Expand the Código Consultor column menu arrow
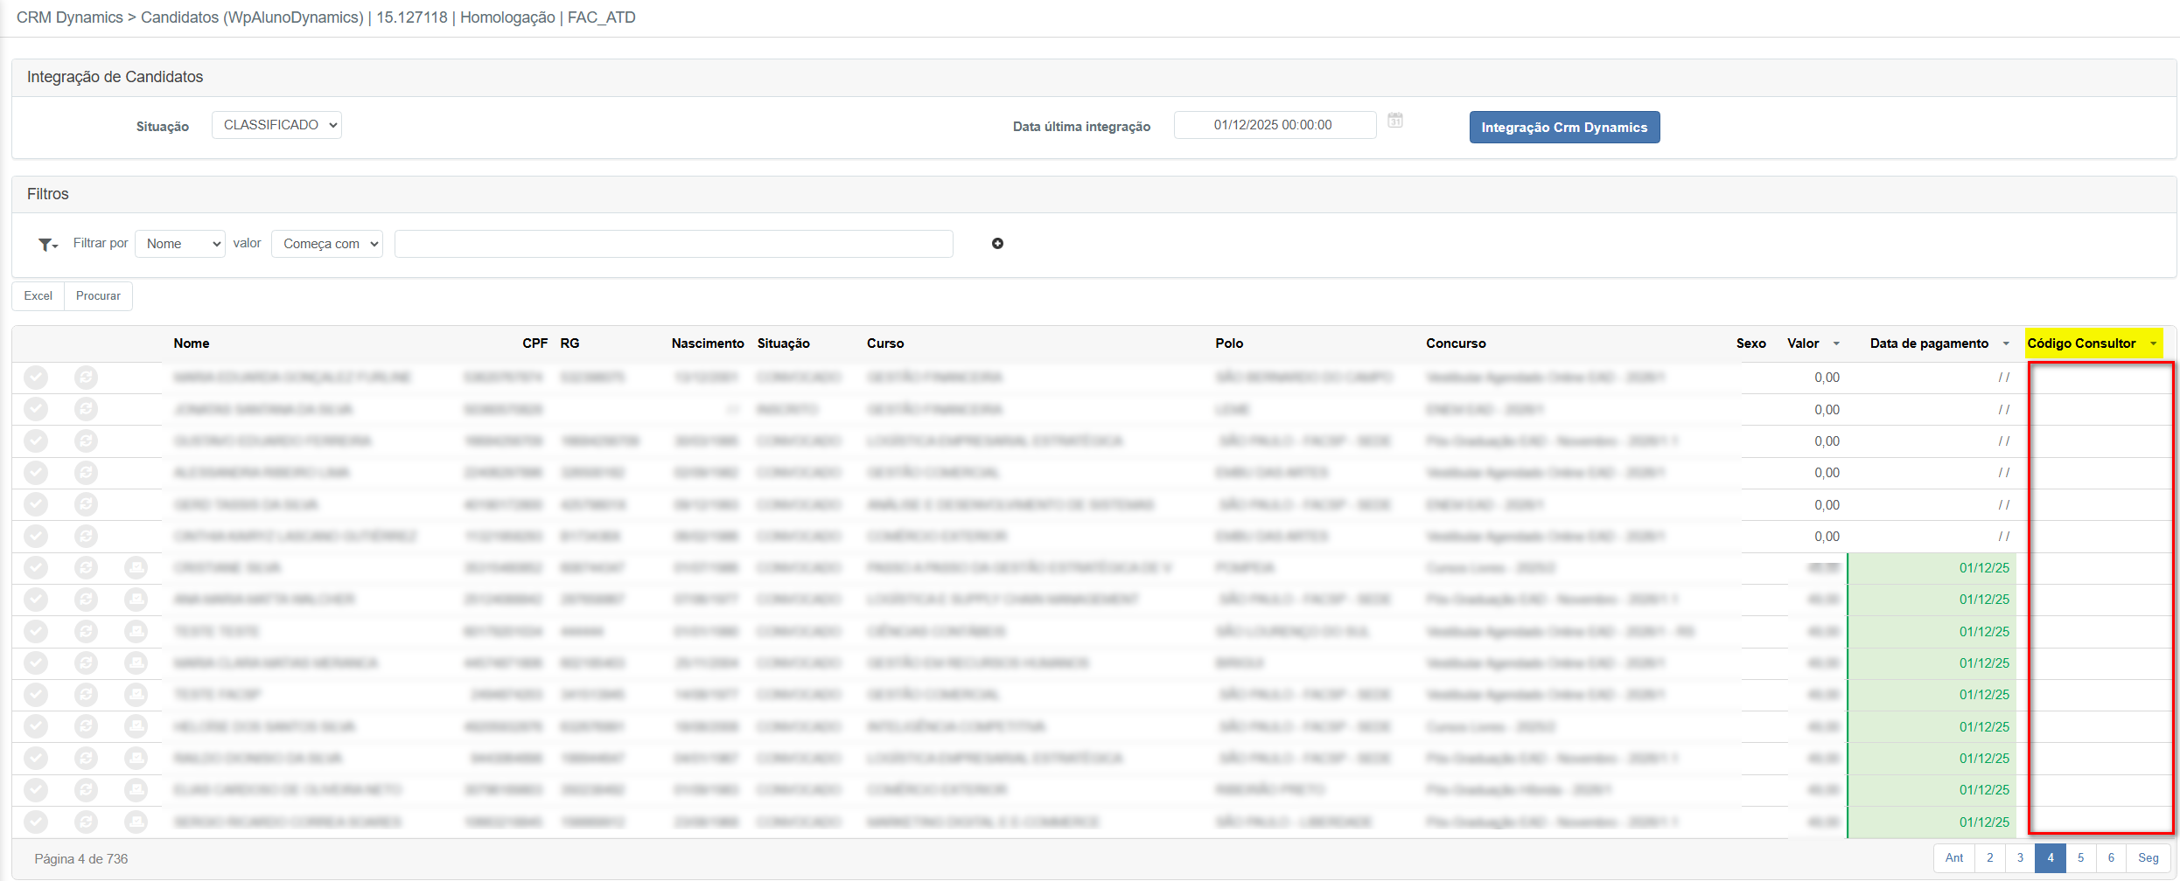 click(x=2153, y=343)
